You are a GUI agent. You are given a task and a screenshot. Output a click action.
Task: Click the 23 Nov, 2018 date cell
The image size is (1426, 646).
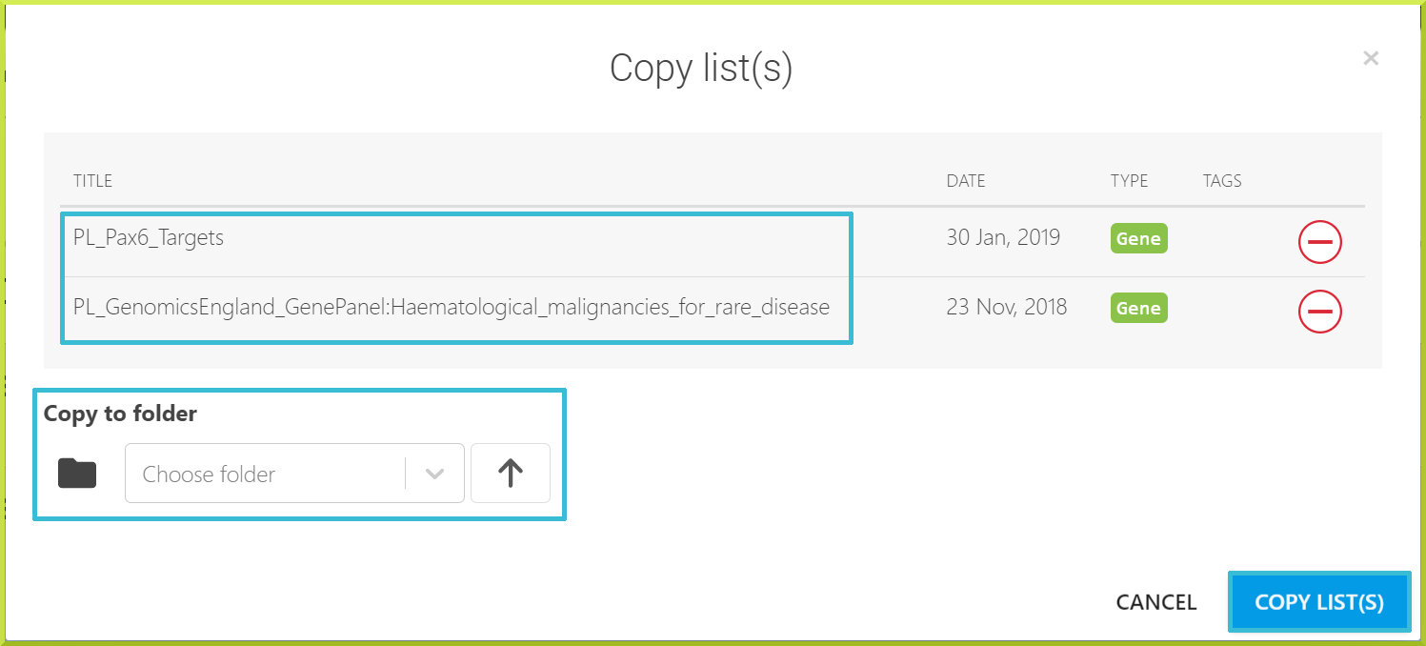(1007, 307)
